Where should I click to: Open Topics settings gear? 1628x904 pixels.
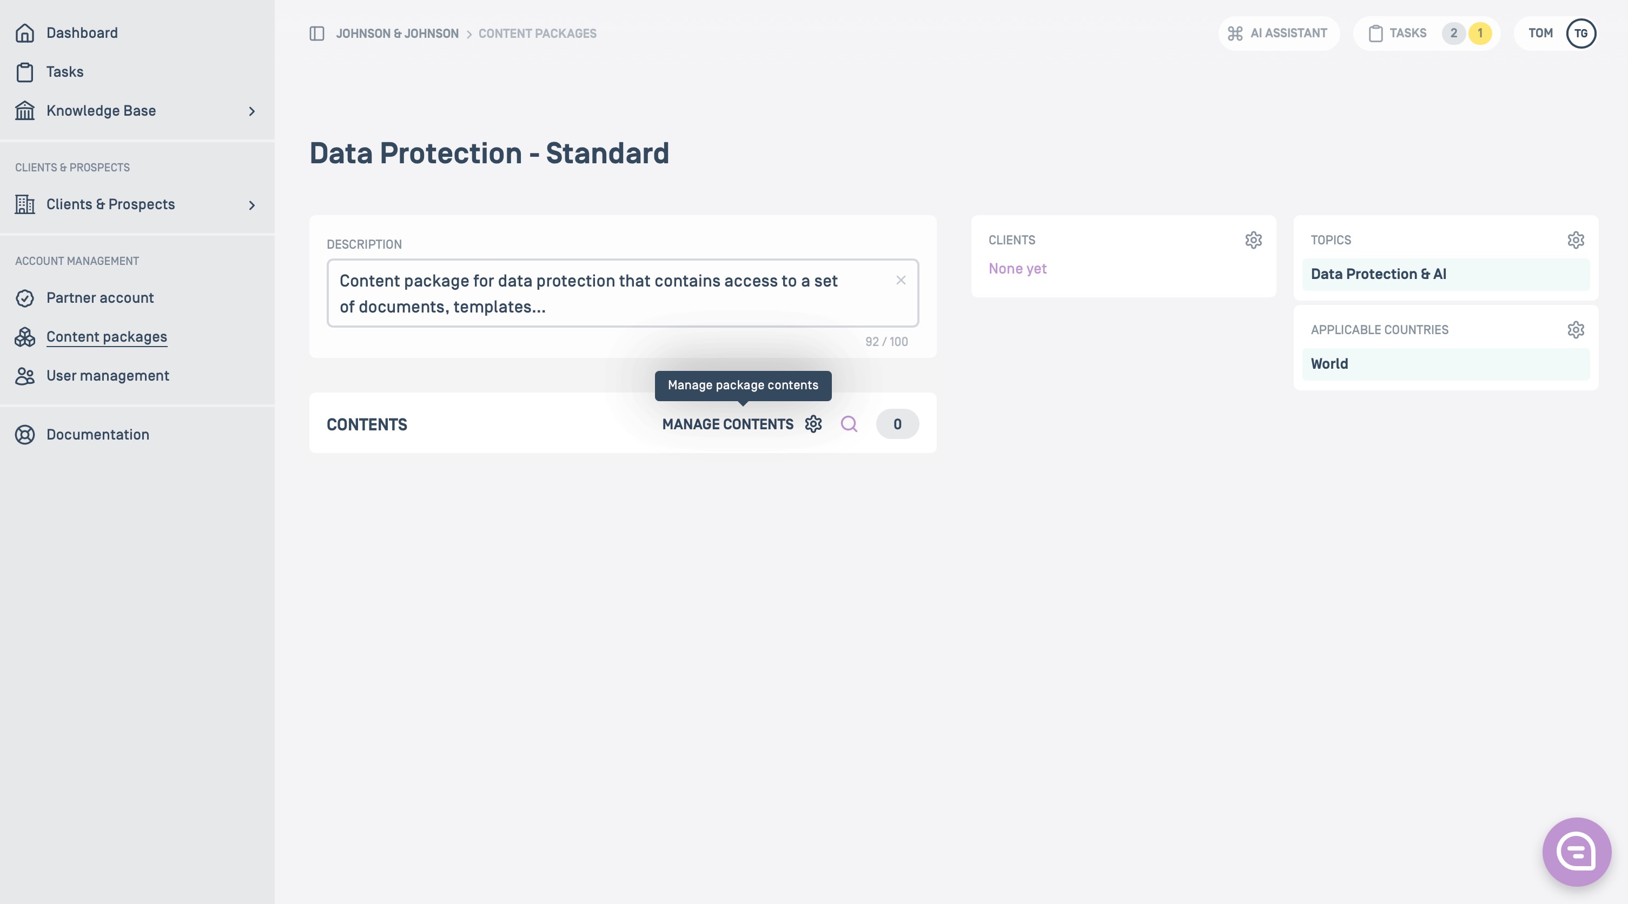[1576, 240]
